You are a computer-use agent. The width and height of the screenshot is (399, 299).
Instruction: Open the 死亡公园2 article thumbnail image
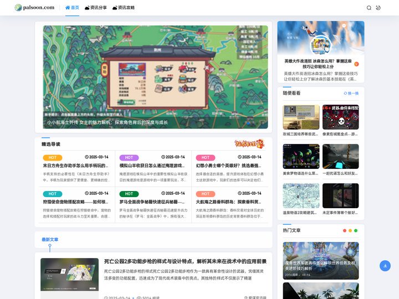point(69,275)
